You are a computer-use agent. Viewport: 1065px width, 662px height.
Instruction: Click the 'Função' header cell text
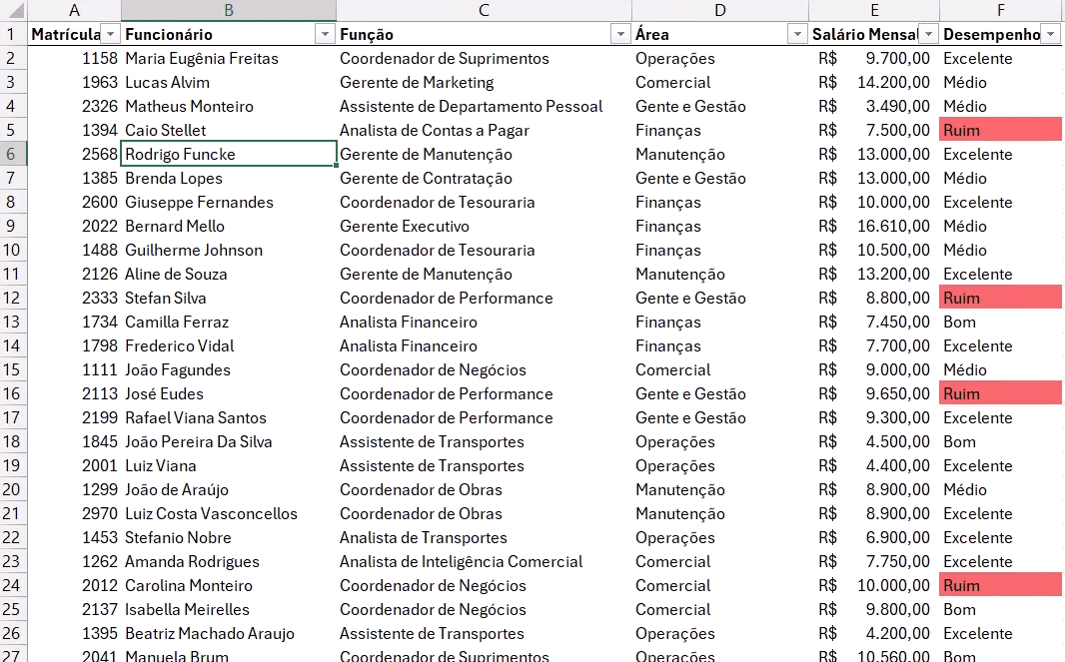coord(367,35)
